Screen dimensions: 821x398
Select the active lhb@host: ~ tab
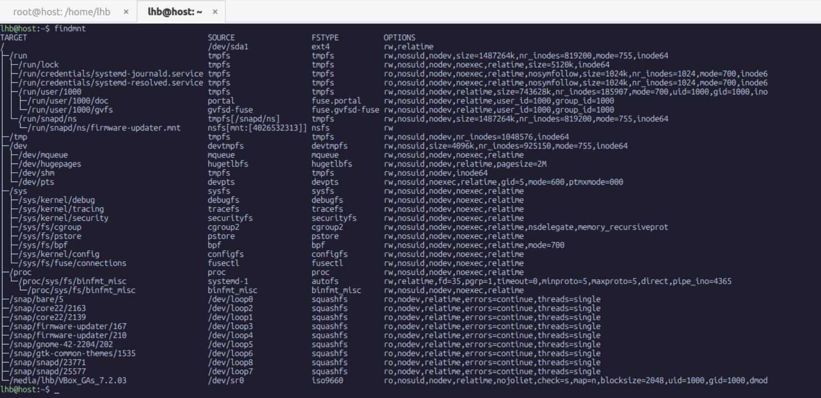tap(174, 11)
